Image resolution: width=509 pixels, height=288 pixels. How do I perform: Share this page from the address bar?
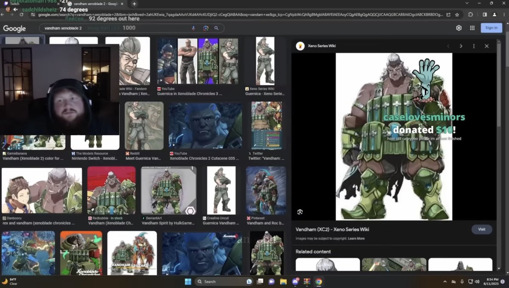(x=448, y=14)
